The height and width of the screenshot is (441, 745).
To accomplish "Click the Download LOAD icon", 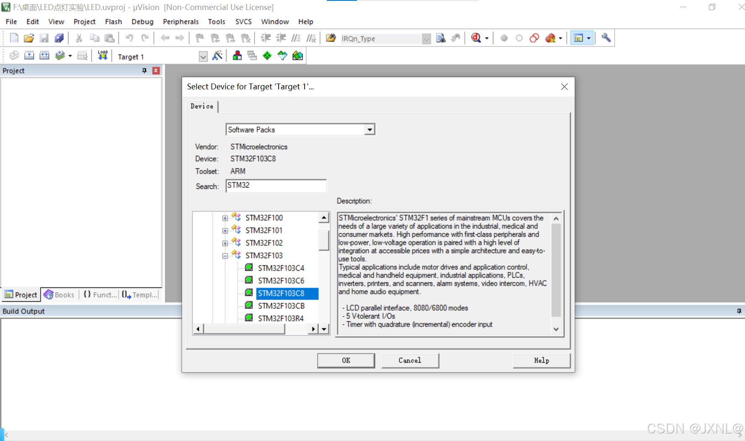I will 103,55.
